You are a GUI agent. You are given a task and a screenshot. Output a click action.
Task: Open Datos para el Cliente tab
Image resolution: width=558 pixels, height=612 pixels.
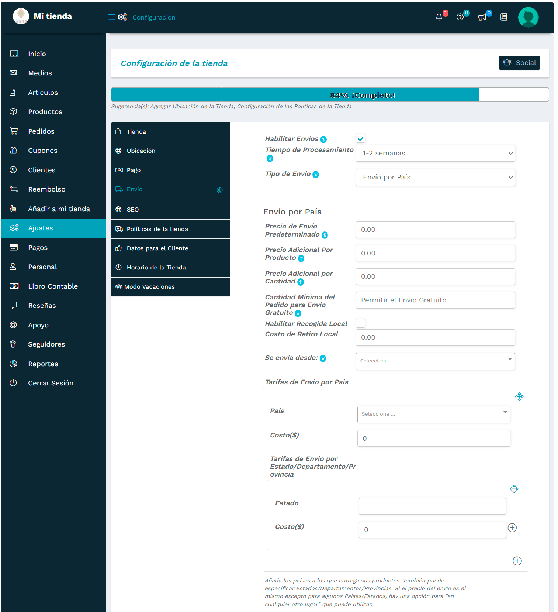point(170,248)
